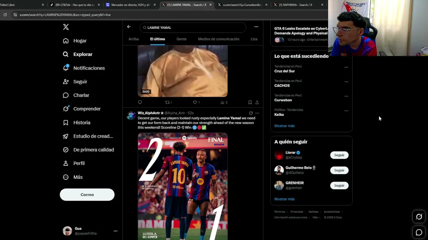Open Cruz del Sur trend
This screenshot has height=240, width=428.
[285, 71]
